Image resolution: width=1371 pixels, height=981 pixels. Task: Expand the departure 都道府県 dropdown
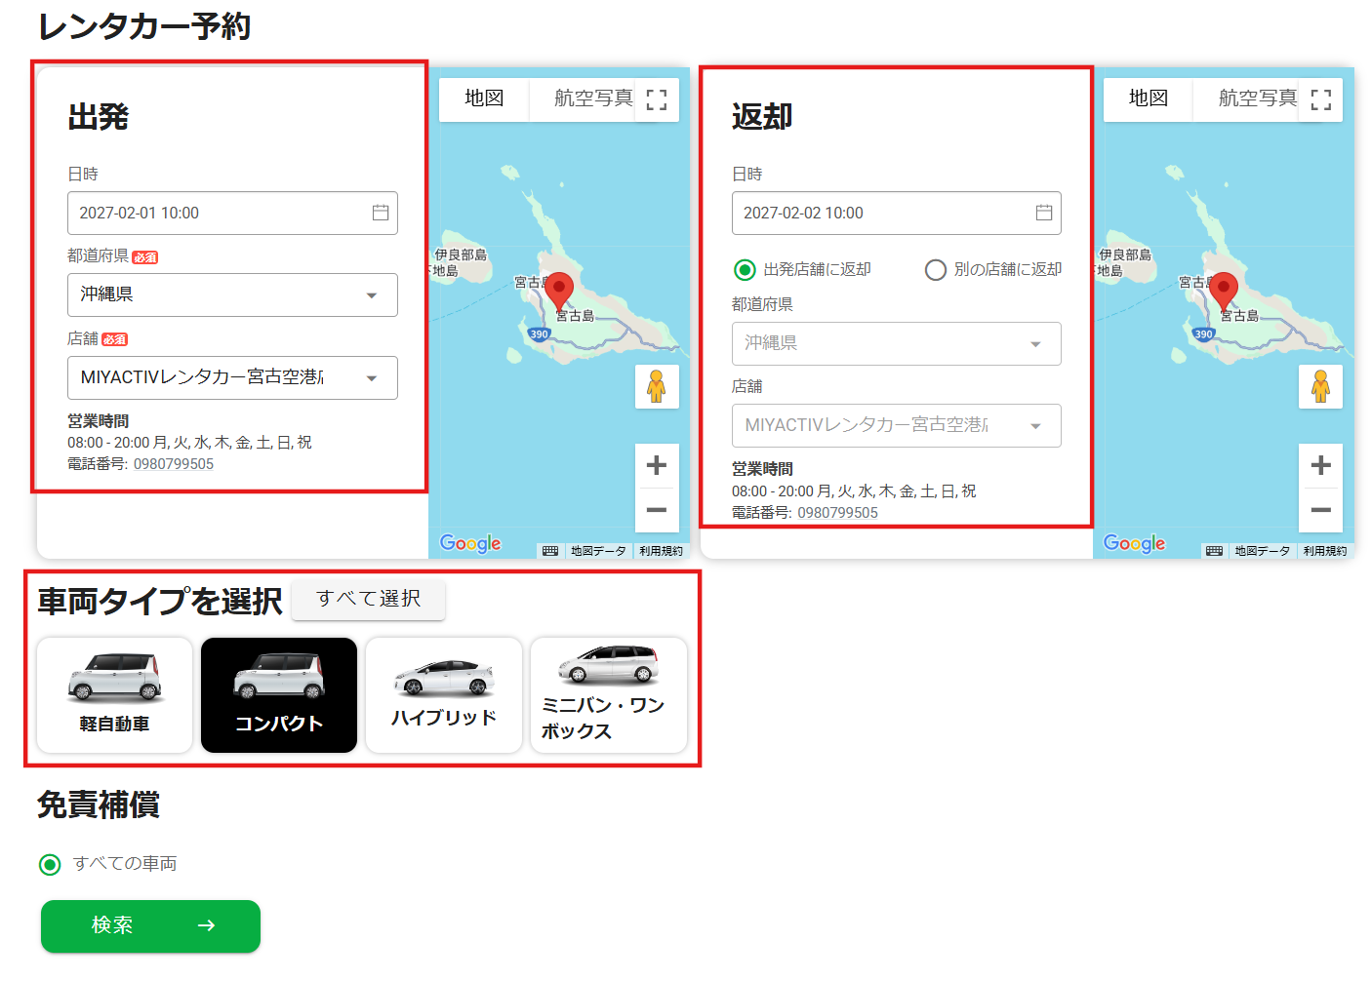232,294
